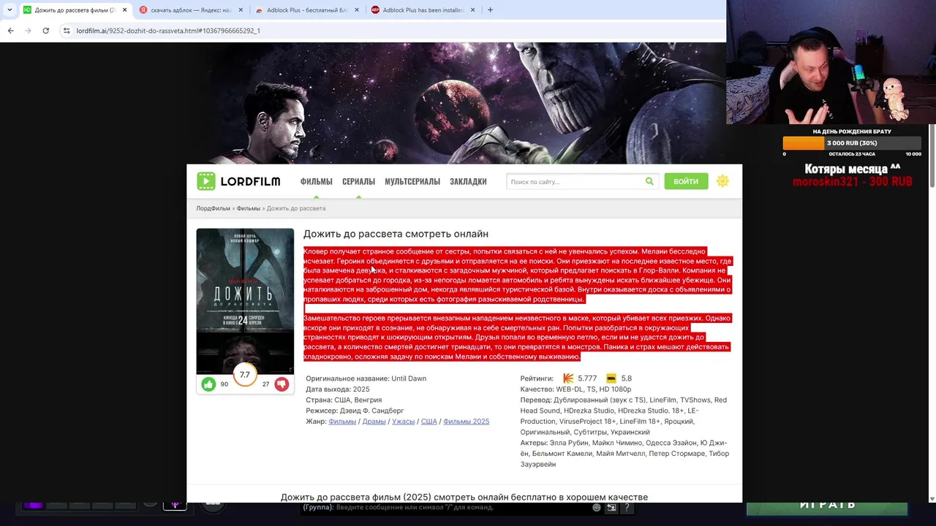Dislike the film with red thumbs-down
This screenshot has width=936, height=526.
[282, 384]
